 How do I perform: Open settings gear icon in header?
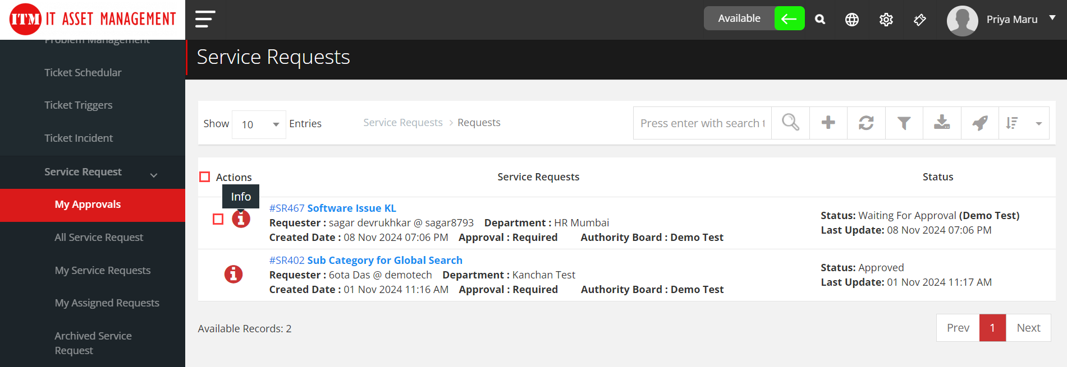point(885,20)
